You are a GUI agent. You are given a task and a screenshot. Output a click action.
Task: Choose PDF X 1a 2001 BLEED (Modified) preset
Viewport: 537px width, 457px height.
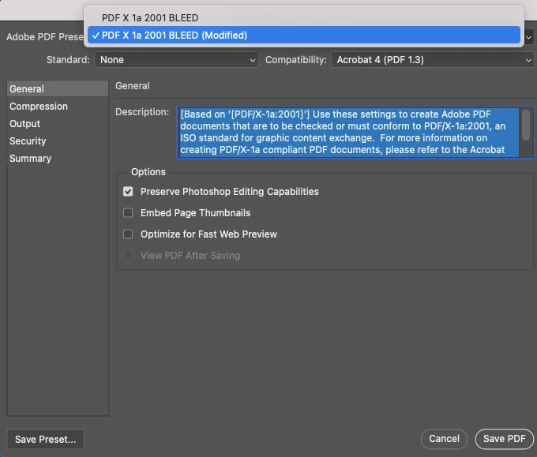(x=304, y=36)
